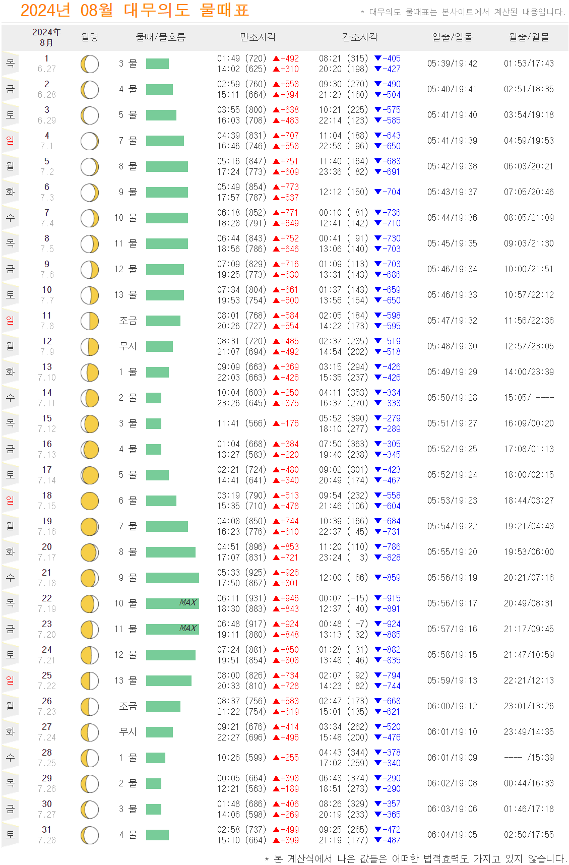The image size is (569, 865).
Task: Click the title 2024년 08월 대무의도 물때표
Action: (135, 10)
